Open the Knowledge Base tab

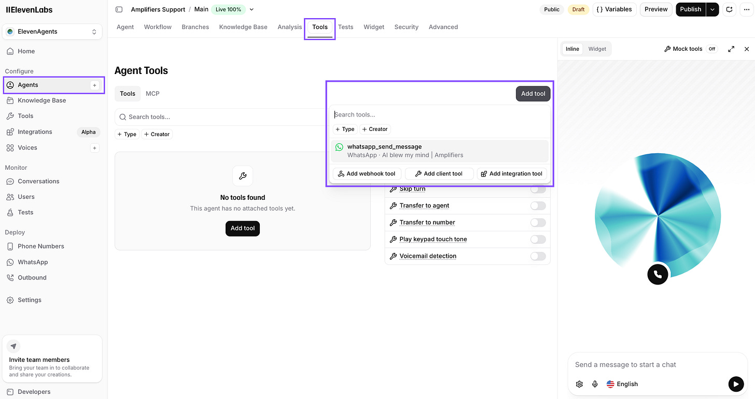coord(243,27)
